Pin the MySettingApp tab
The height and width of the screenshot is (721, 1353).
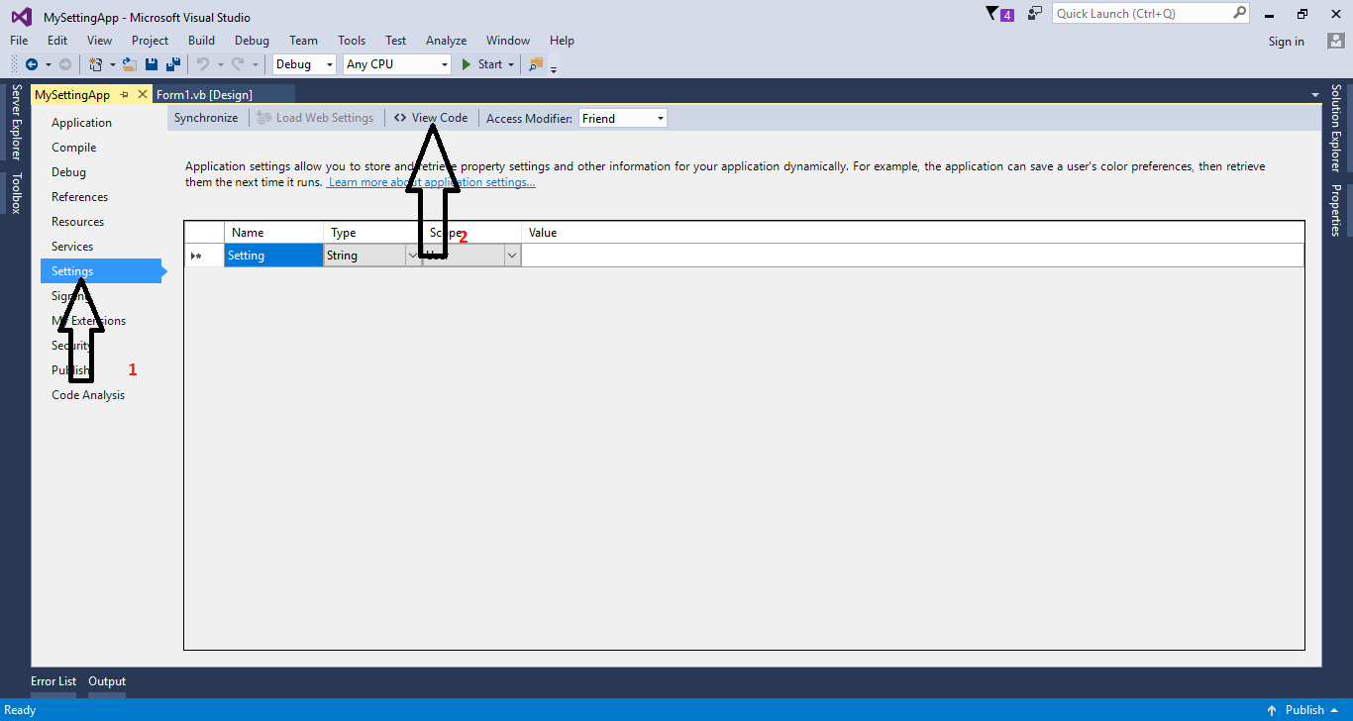click(125, 94)
